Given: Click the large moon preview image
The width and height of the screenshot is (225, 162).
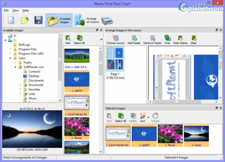Looking at the screenshot, I should click(32, 129).
